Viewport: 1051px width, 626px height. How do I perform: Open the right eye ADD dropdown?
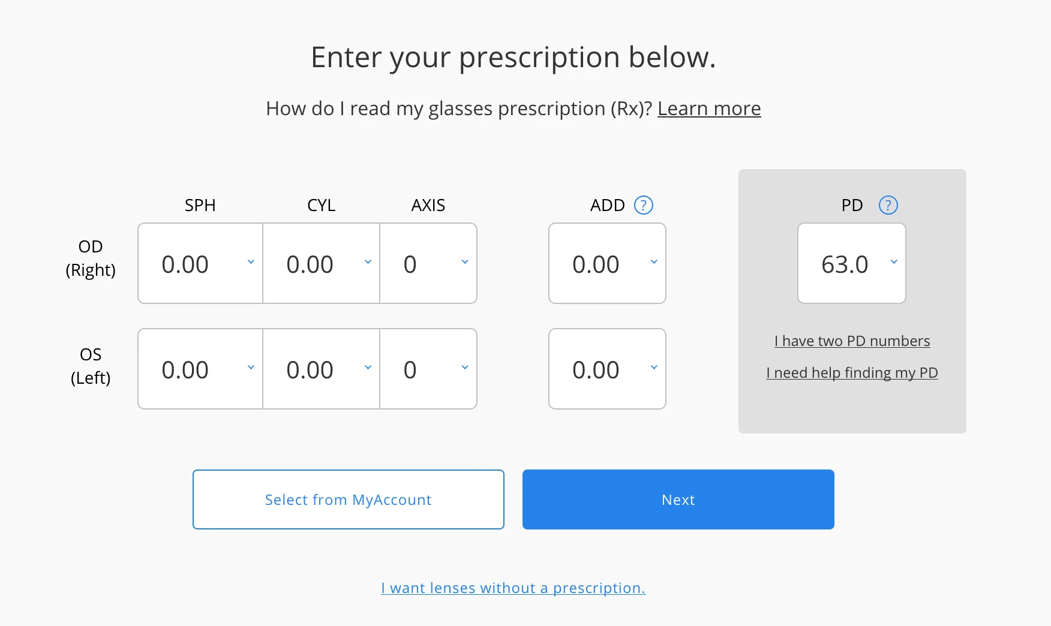point(653,263)
